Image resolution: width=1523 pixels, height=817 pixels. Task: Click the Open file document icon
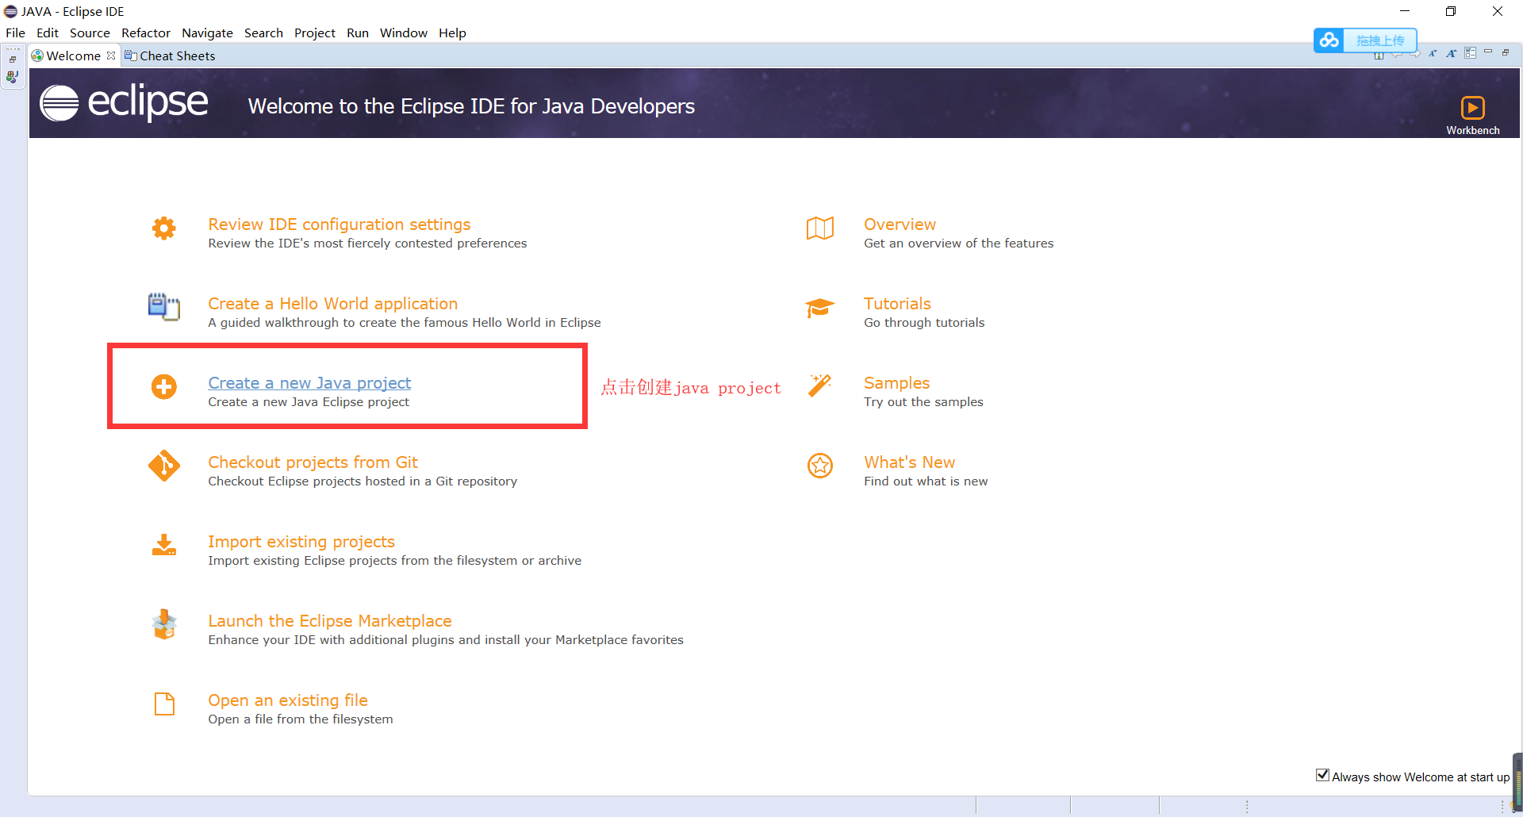pyautogui.click(x=164, y=704)
